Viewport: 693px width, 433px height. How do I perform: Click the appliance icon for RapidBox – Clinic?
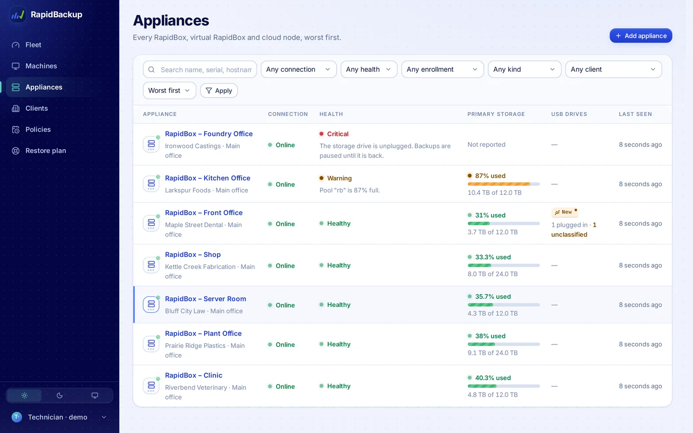[151, 386]
